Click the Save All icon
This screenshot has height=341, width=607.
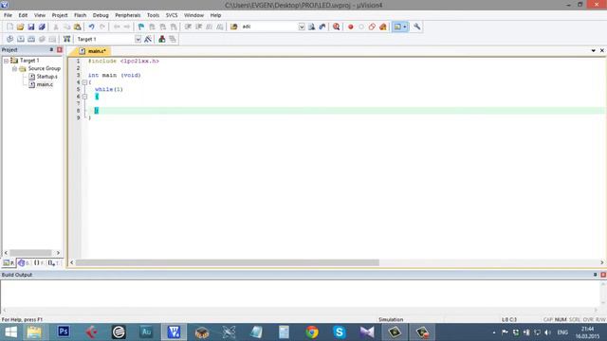[42, 27]
